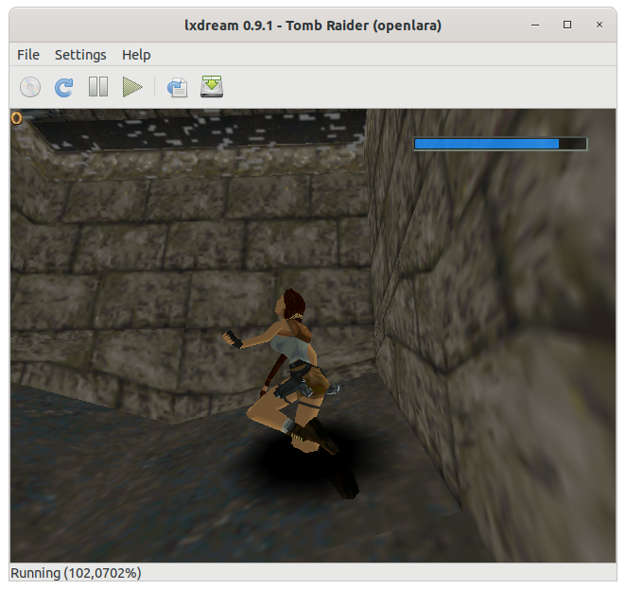This screenshot has height=590, width=626.
Task: Reset the emulator with the blue arrow
Action: tap(64, 87)
